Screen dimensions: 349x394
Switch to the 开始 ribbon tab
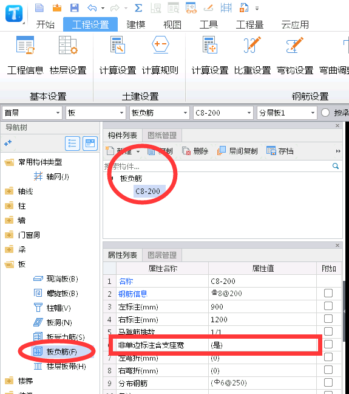click(45, 24)
